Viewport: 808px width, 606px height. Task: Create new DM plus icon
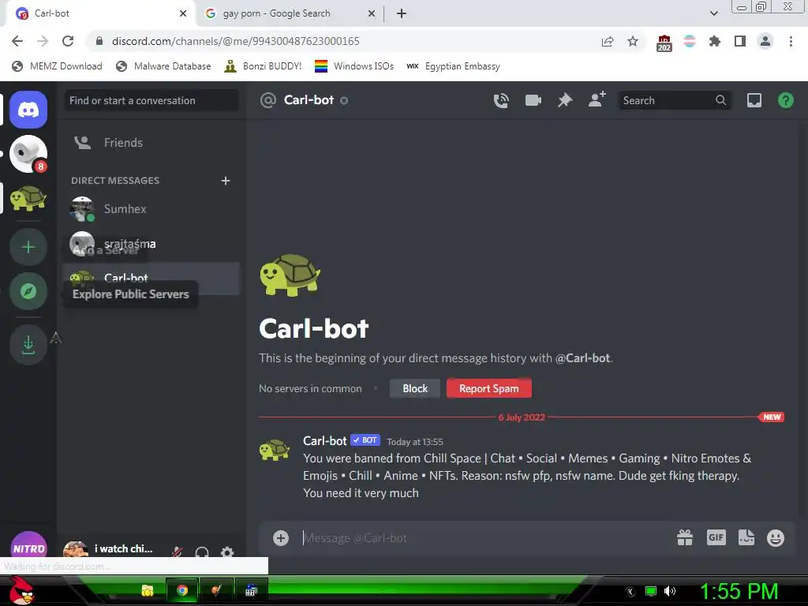click(x=225, y=181)
